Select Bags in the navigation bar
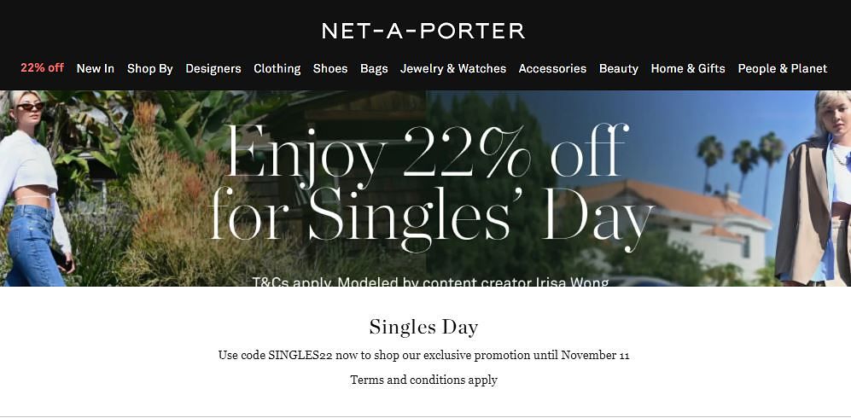851x418 pixels. 374,68
